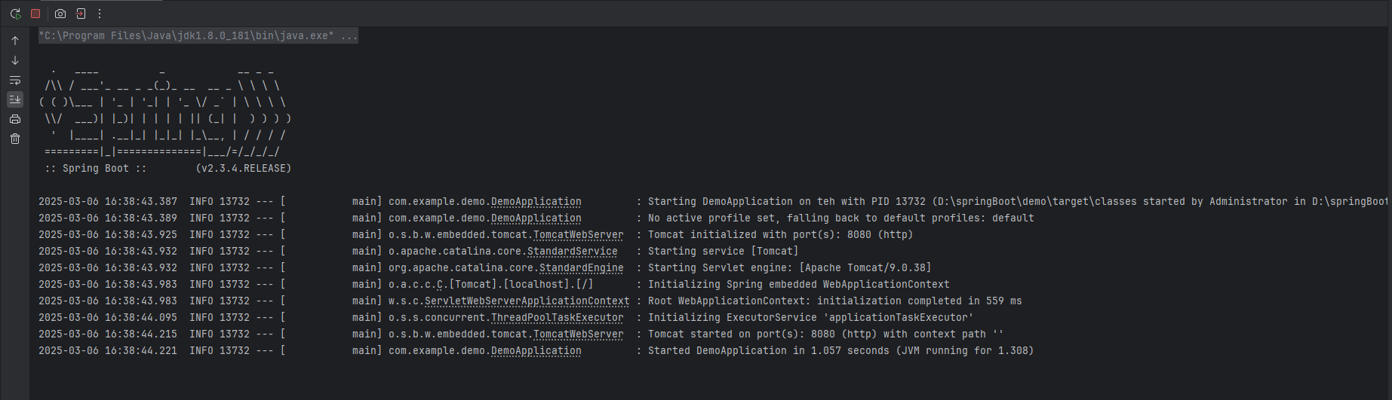
Task: Open the StandardEngine class link
Action: (581, 268)
